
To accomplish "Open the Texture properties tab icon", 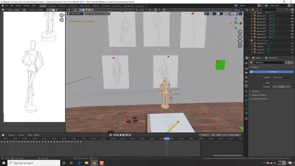I will (246, 119).
